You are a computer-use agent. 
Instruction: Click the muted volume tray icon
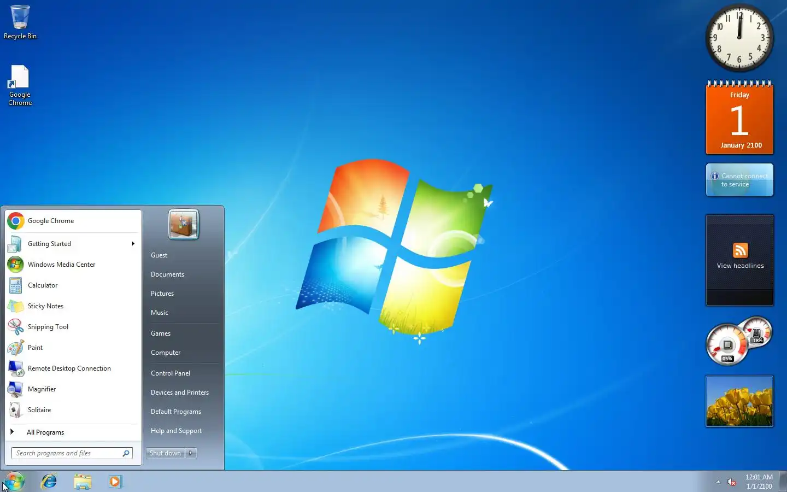[x=732, y=482]
